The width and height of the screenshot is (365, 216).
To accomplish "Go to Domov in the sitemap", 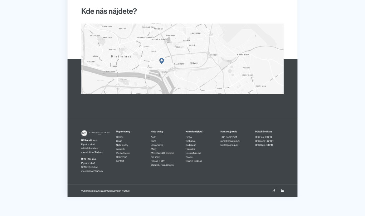I will point(119,137).
